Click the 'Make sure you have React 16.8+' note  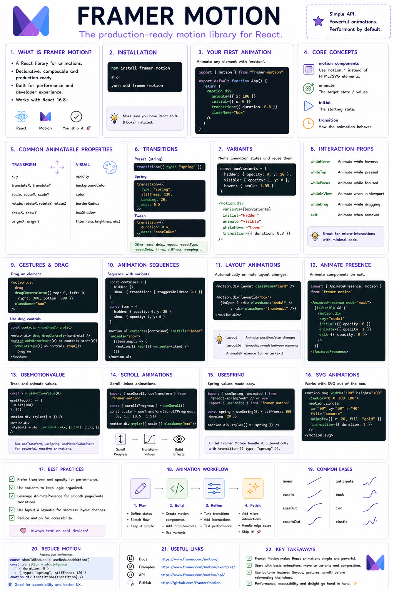(x=145, y=119)
